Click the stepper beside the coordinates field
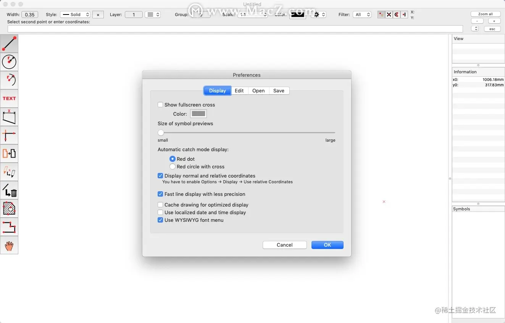505x323 pixels. pyautogui.click(x=475, y=29)
